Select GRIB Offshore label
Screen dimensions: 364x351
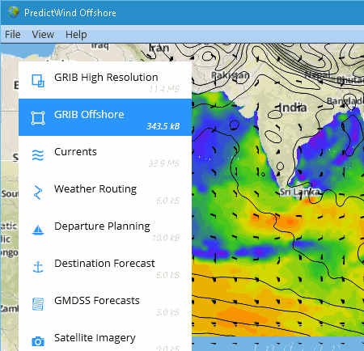pyautogui.click(x=89, y=115)
